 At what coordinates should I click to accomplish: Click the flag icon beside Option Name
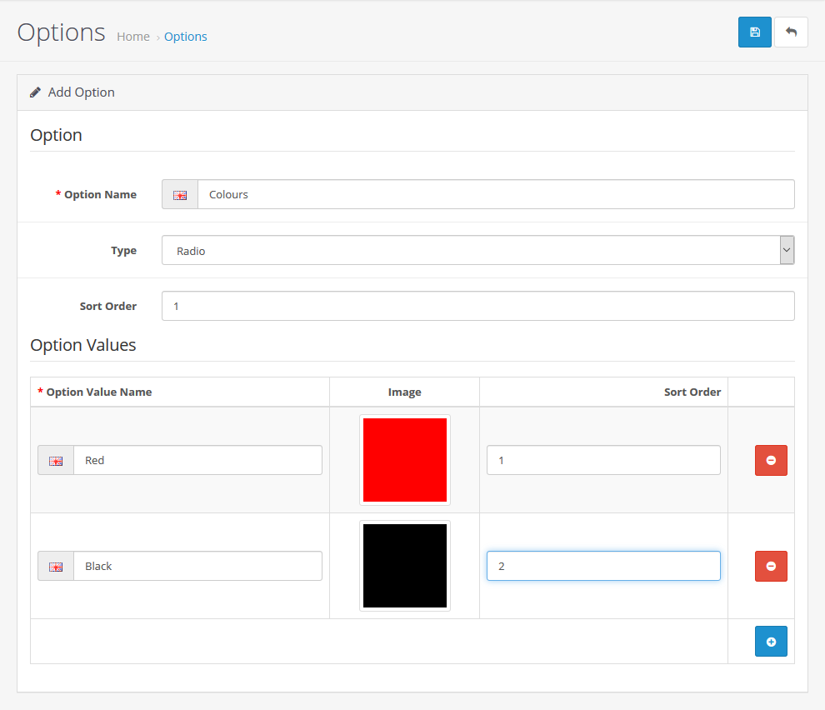pyautogui.click(x=180, y=194)
